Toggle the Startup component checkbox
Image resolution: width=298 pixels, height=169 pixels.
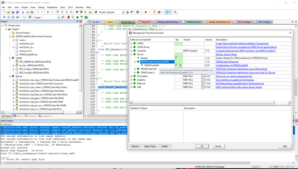point(176,58)
